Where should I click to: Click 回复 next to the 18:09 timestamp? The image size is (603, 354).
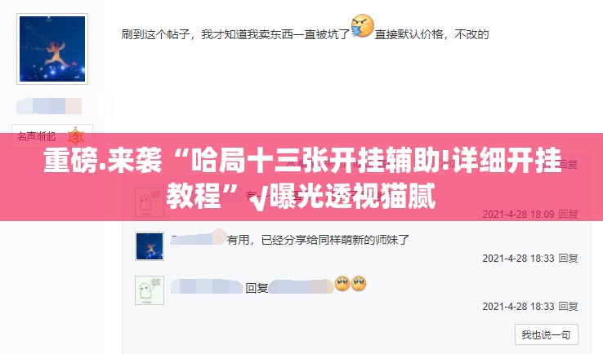[x=569, y=214]
